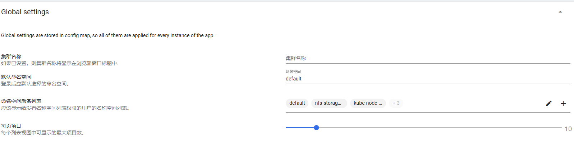Click the config map description sentence
574x143 pixels.
click(x=108, y=35)
